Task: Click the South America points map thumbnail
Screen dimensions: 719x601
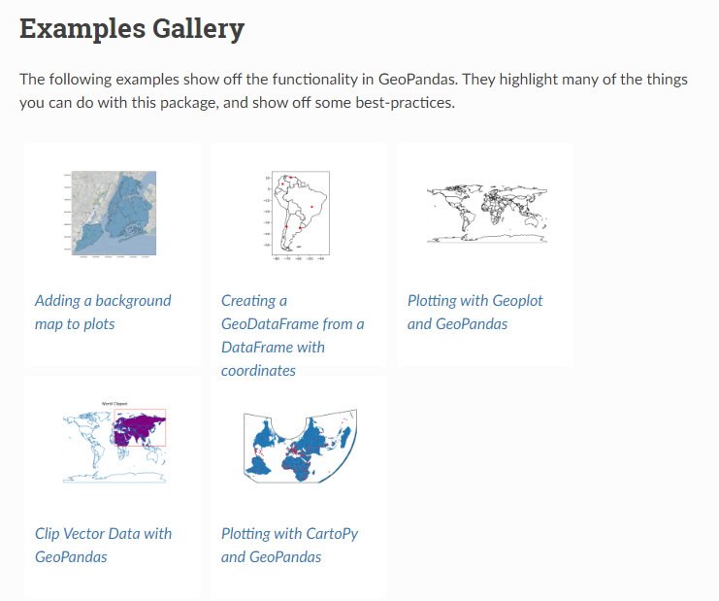Action: click(x=298, y=216)
